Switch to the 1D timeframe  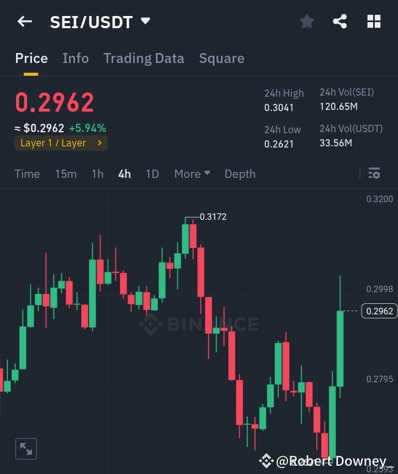click(152, 173)
